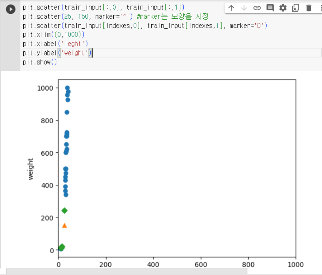
Task: Click the orange triangle marker in plot
Action: pos(65,226)
